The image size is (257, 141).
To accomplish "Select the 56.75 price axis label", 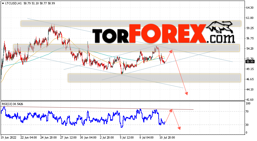I will pos(250,38).
